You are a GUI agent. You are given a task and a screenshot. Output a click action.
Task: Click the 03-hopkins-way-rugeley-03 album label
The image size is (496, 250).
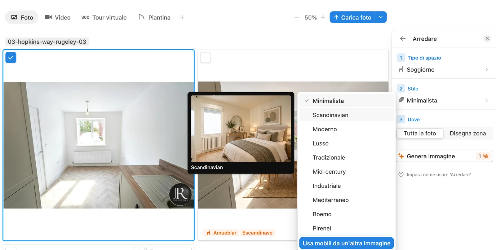pos(47,42)
